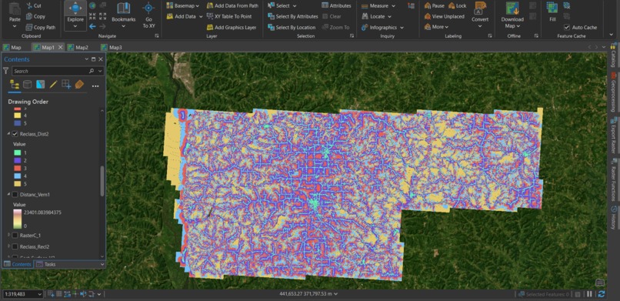Open the Catalog side tab
Image resolution: width=620 pixels, height=301 pixels.
click(613, 55)
